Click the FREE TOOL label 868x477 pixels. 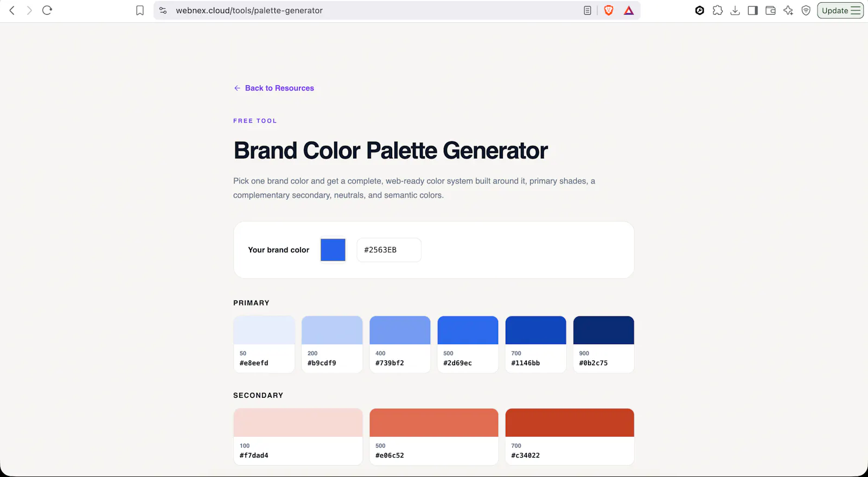pos(255,120)
